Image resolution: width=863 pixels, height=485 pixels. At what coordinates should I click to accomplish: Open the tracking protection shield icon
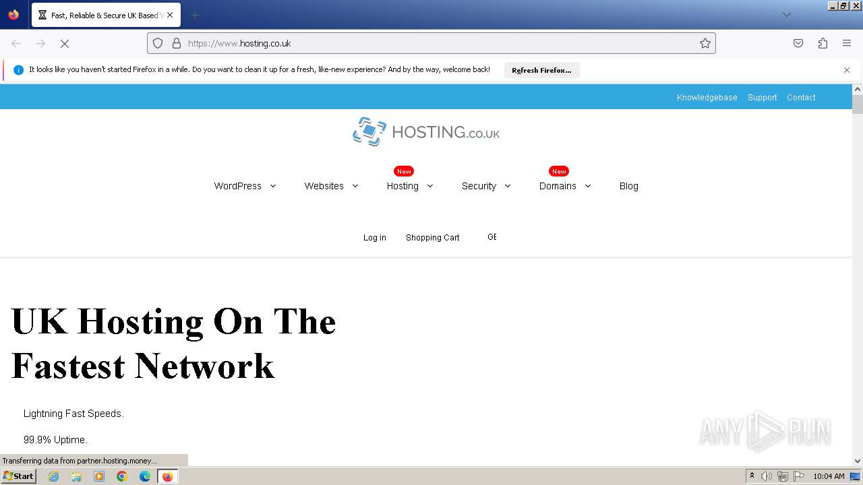tap(158, 43)
